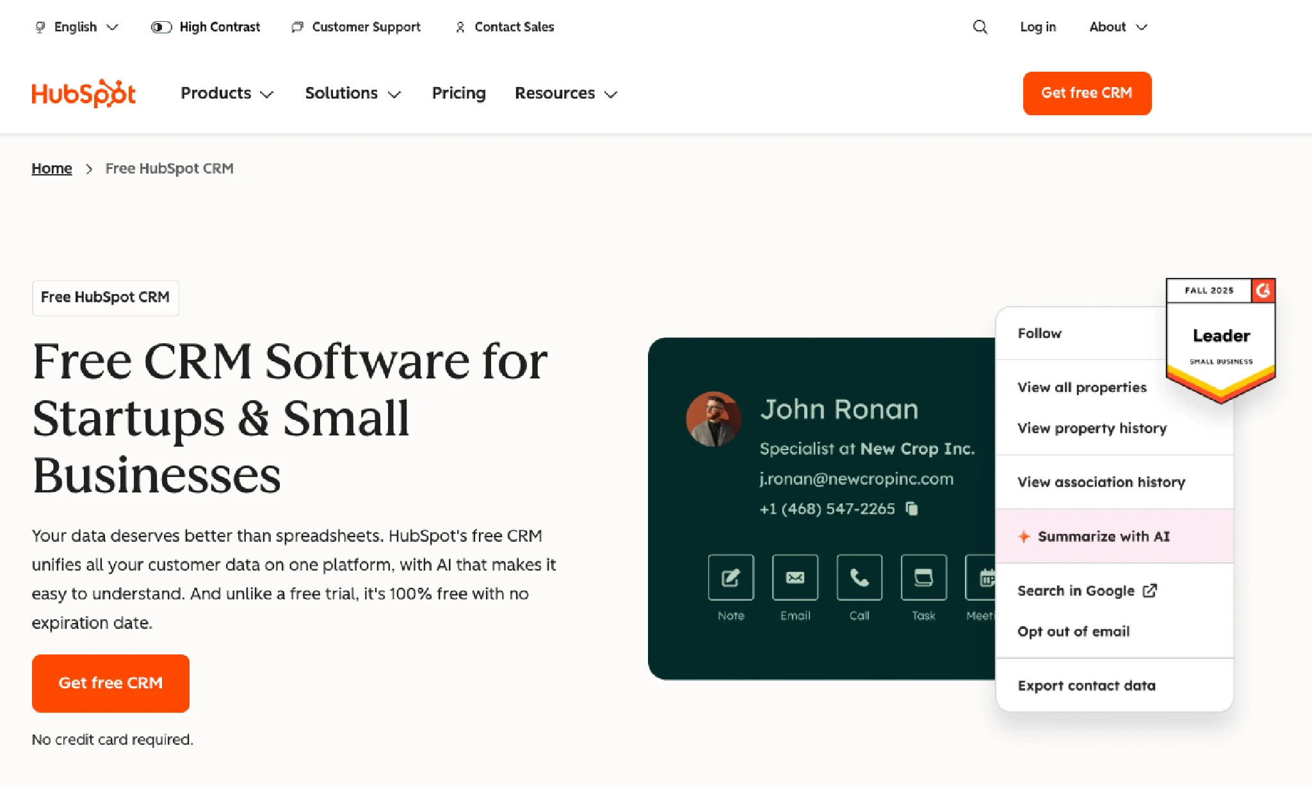Toggle the High Contrast switch
Image resolution: width=1312 pixels, height=787 pixels.
(x=161, y=27)
